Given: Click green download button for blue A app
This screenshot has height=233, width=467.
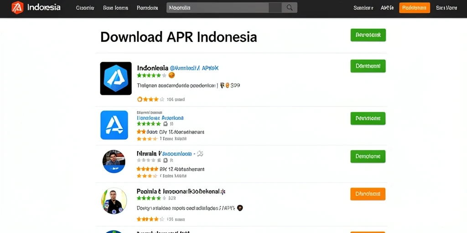Looking at the screenshot, I should [368, 118].
